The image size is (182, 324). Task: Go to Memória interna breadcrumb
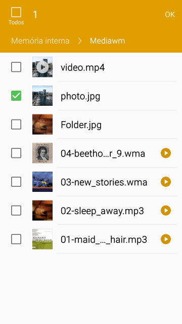pyautogui.click(x=40, y=40)
